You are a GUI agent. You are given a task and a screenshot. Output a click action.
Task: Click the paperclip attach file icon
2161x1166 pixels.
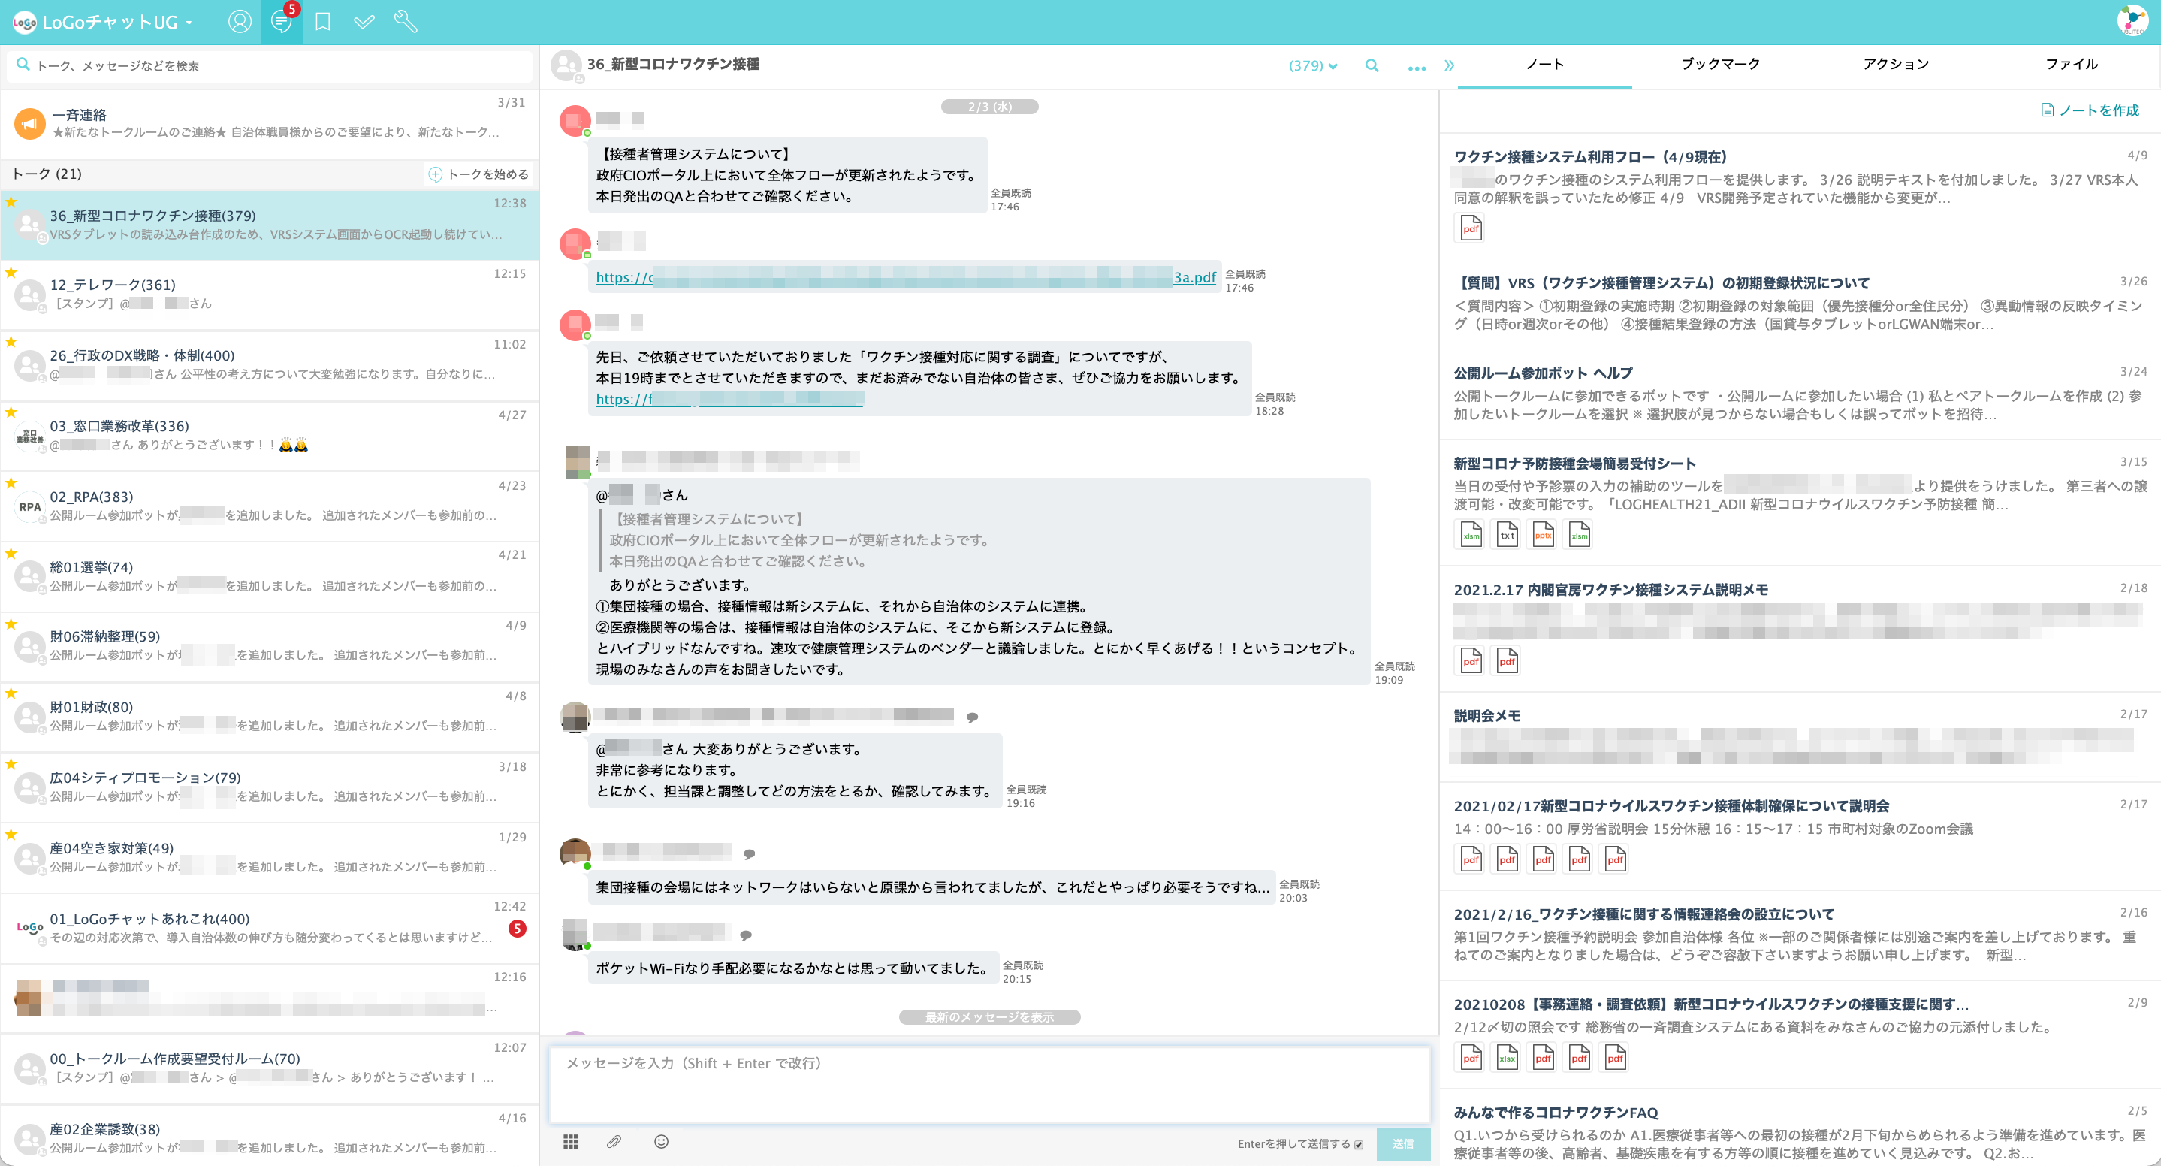[x=614, y=1142]
